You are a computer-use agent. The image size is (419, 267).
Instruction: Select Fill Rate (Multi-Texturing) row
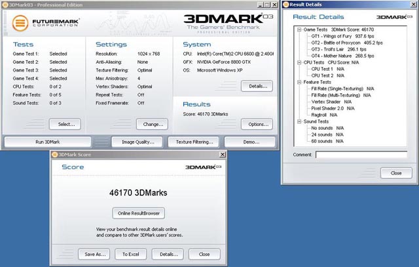click(x=341, y=95)
